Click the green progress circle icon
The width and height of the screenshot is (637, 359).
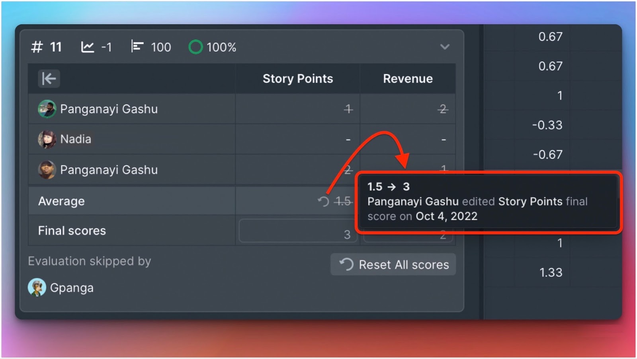pyautogui.click(x=195, y=47)
